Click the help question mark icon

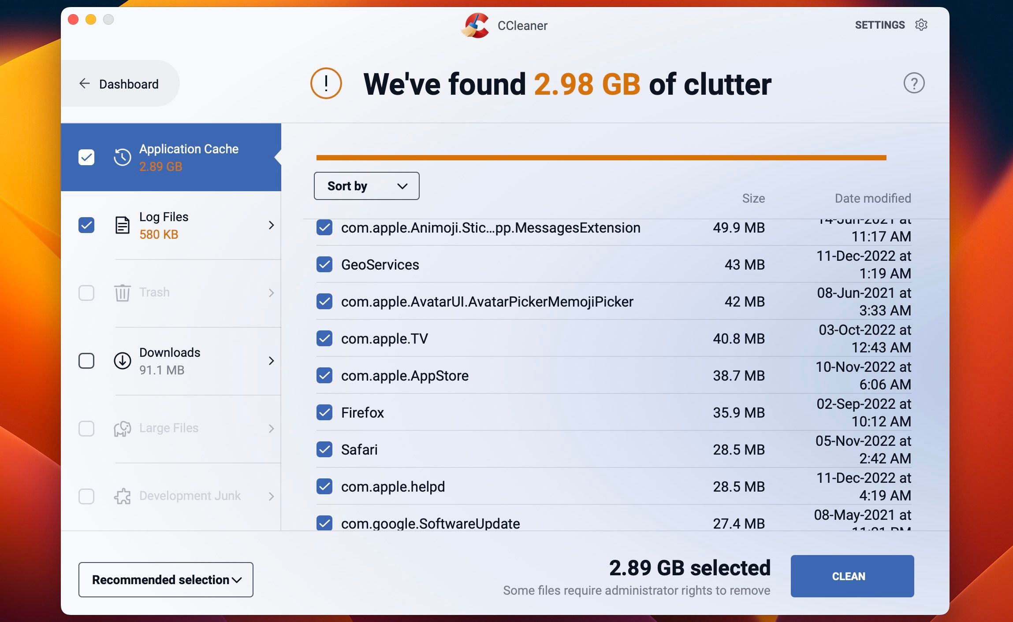coord(914,83)
